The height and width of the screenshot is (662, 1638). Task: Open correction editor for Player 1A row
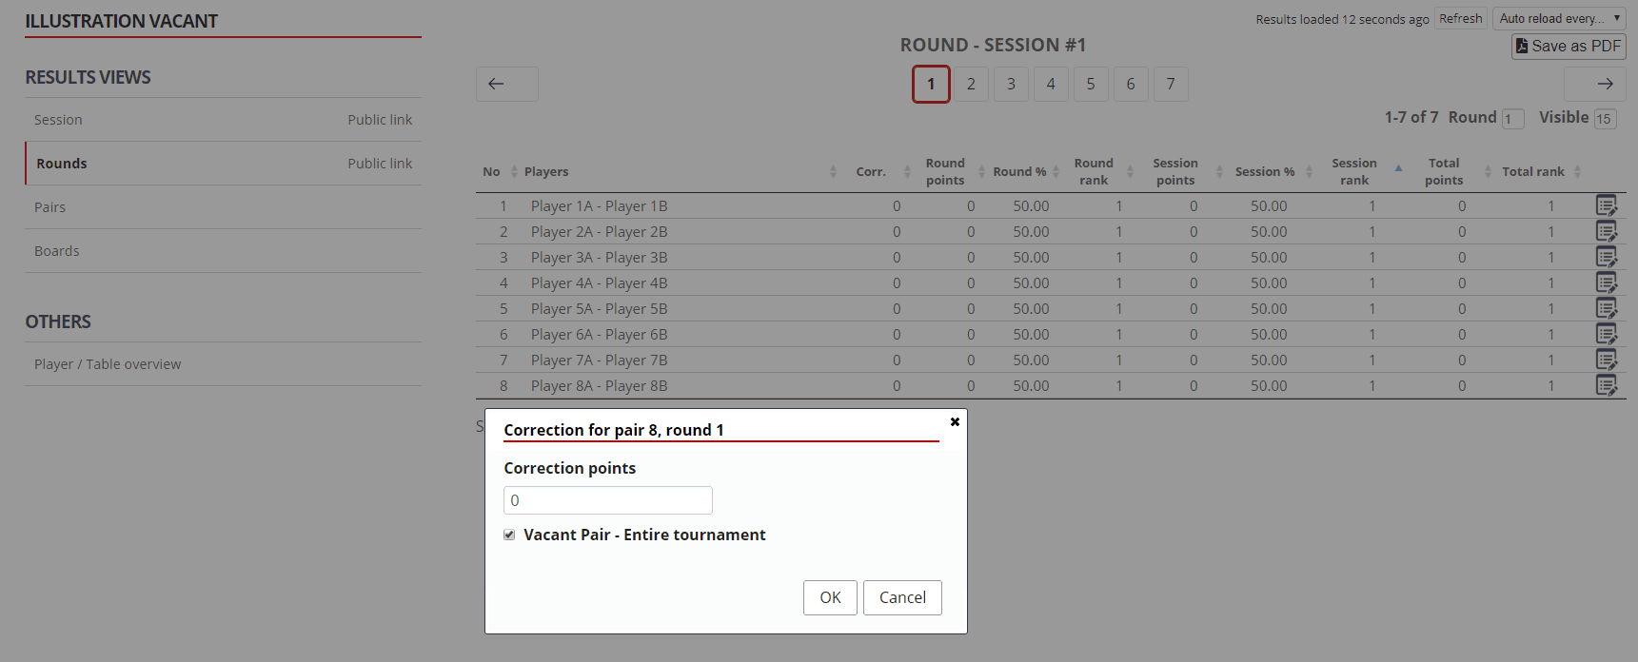(1606, 205)
